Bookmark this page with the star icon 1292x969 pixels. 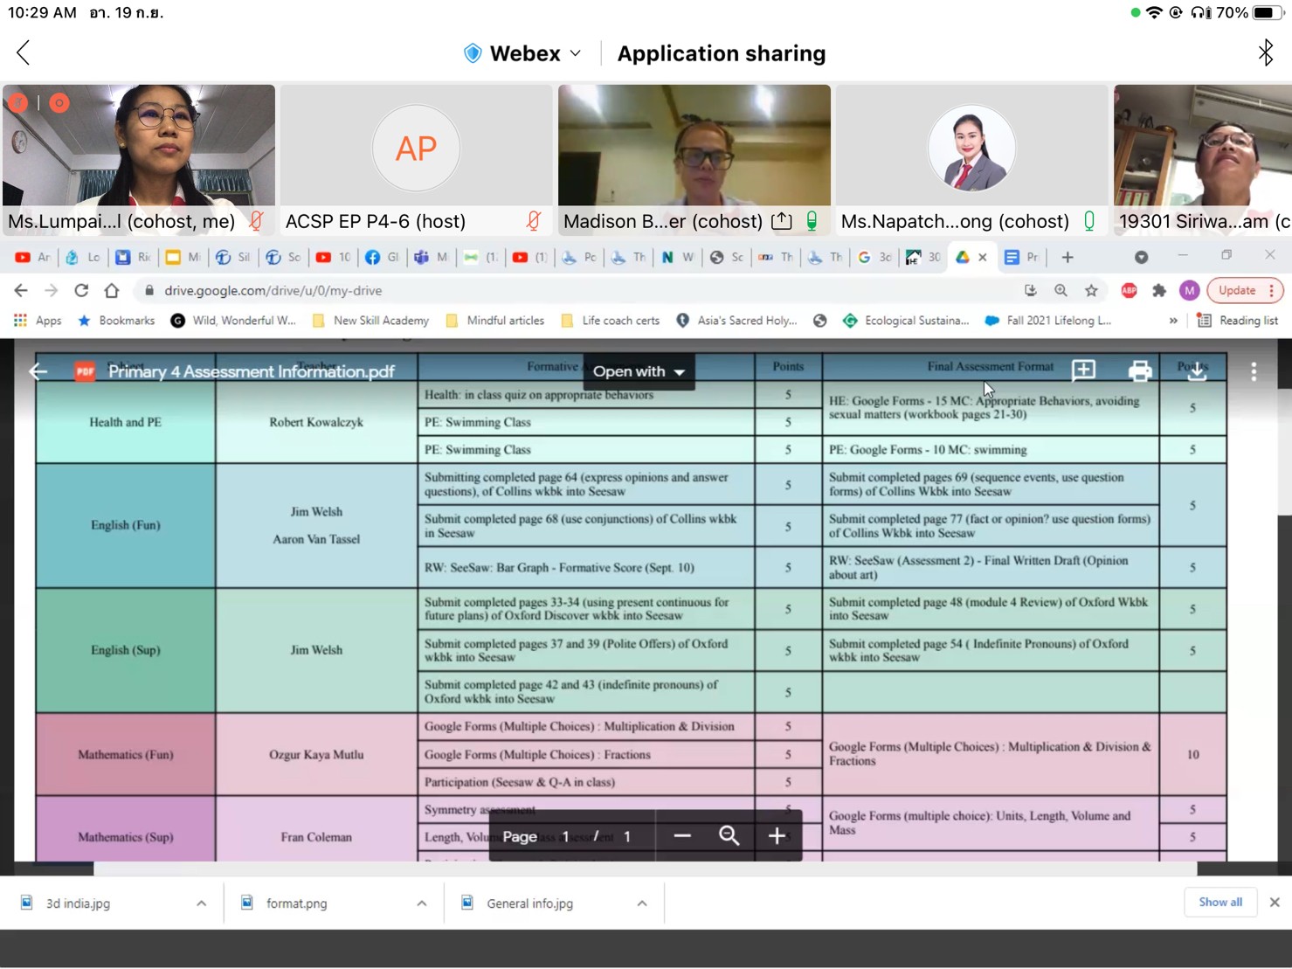click(1091, 290)
